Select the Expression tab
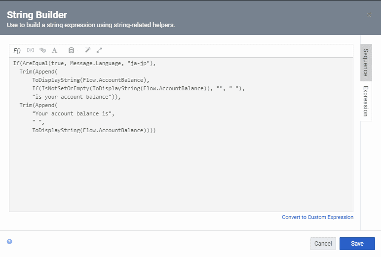Image resolution: width=381 pixels, height=257 pixels. [366, 101]
